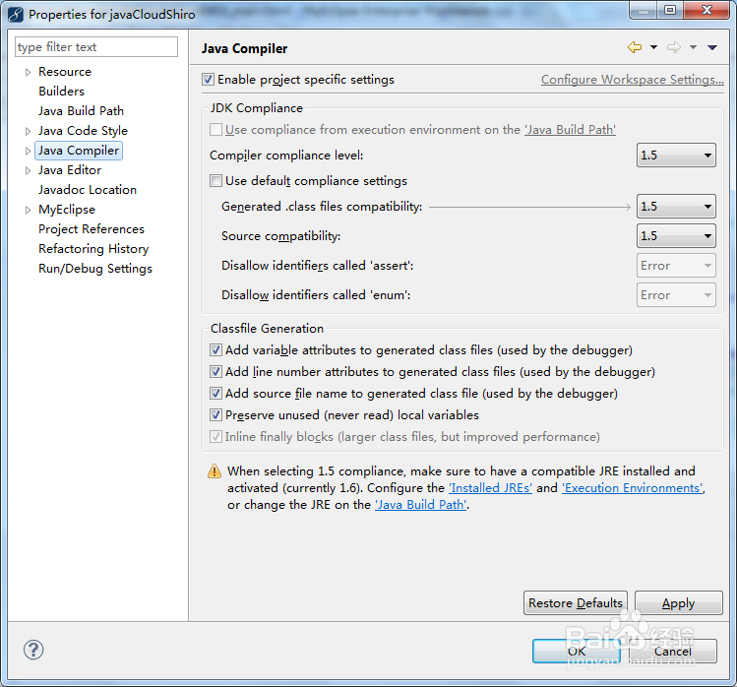Select Java Compiler page
This screenshot has height=687, width=737.
point(79,151)
